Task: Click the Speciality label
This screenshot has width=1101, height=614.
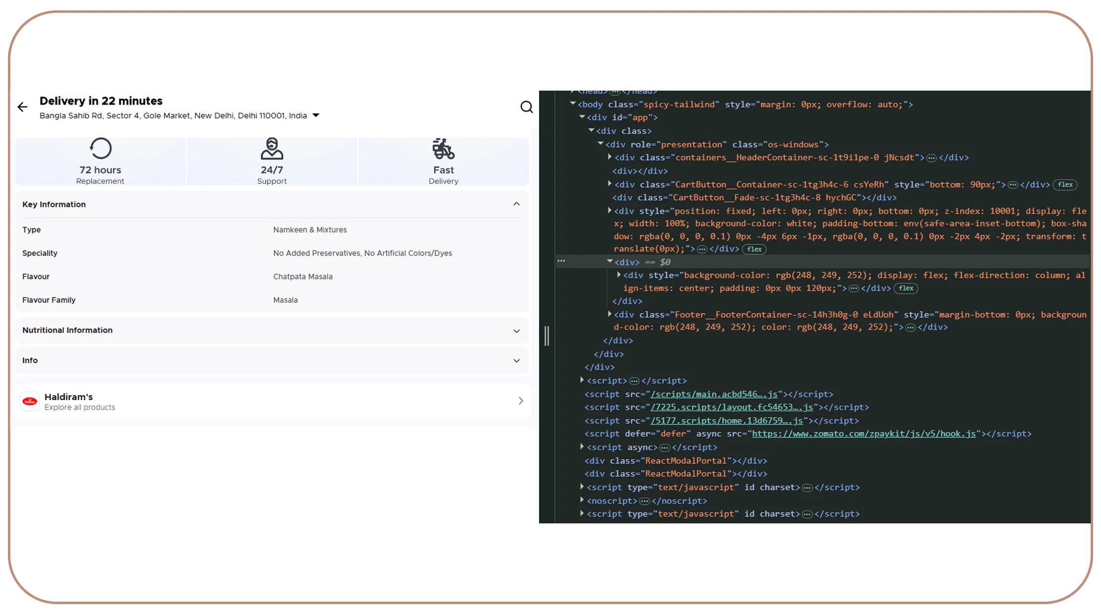Action: coord(40,253)
